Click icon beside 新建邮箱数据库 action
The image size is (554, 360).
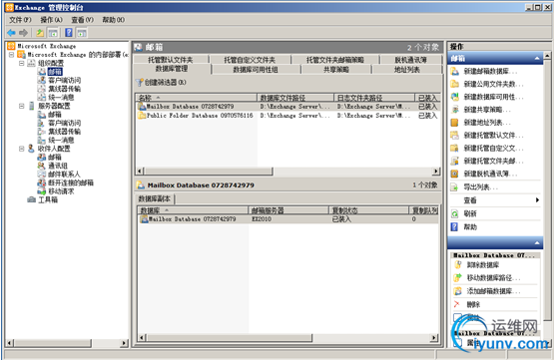(x=455, y=71)
